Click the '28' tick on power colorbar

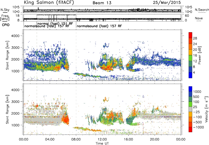click(195, 38)
